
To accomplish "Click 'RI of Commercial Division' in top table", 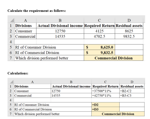I will click(x=37, y=52).
